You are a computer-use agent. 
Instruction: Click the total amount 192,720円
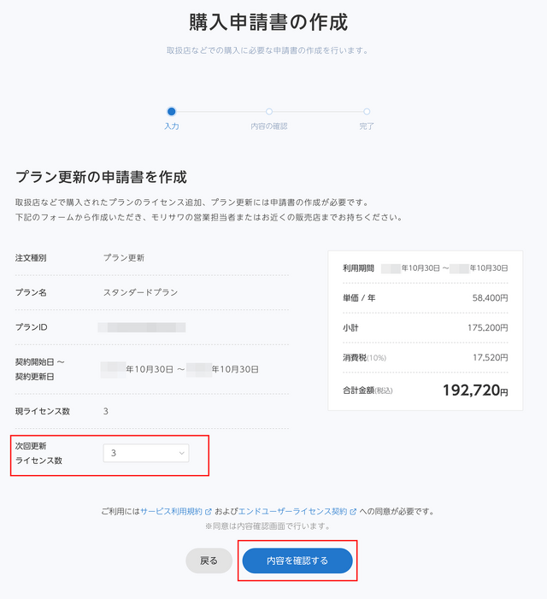point(474,391)
